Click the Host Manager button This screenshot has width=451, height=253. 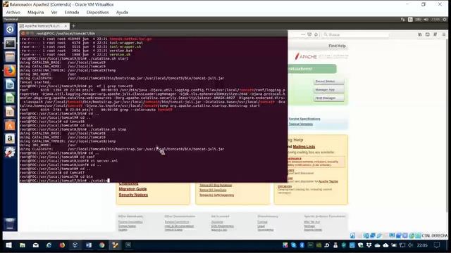coord(328,98)
